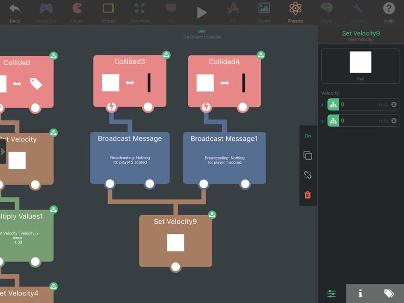Image resolution: width=404 pixels, height=303 pixels.
Task: Click the green export icon on Multiply Values1
Action: pos(54,209)
